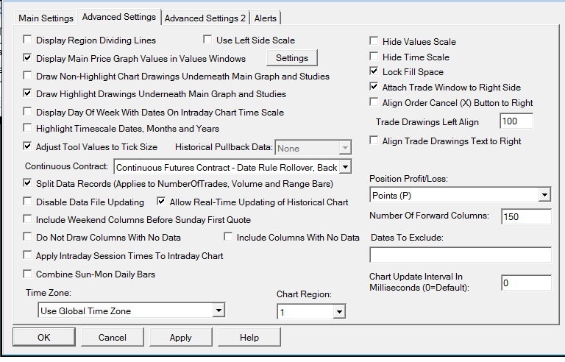Switch to the Main Settings tab

coord(46,18)
